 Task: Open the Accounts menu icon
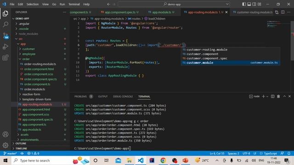tap(6, 134)
